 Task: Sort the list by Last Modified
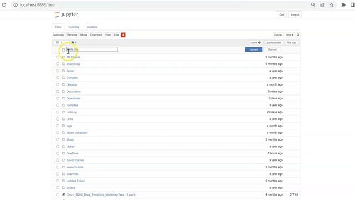pos(273,43)
